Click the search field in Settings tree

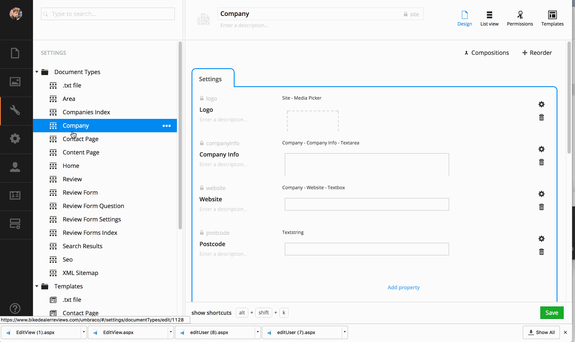click(108, 14)
